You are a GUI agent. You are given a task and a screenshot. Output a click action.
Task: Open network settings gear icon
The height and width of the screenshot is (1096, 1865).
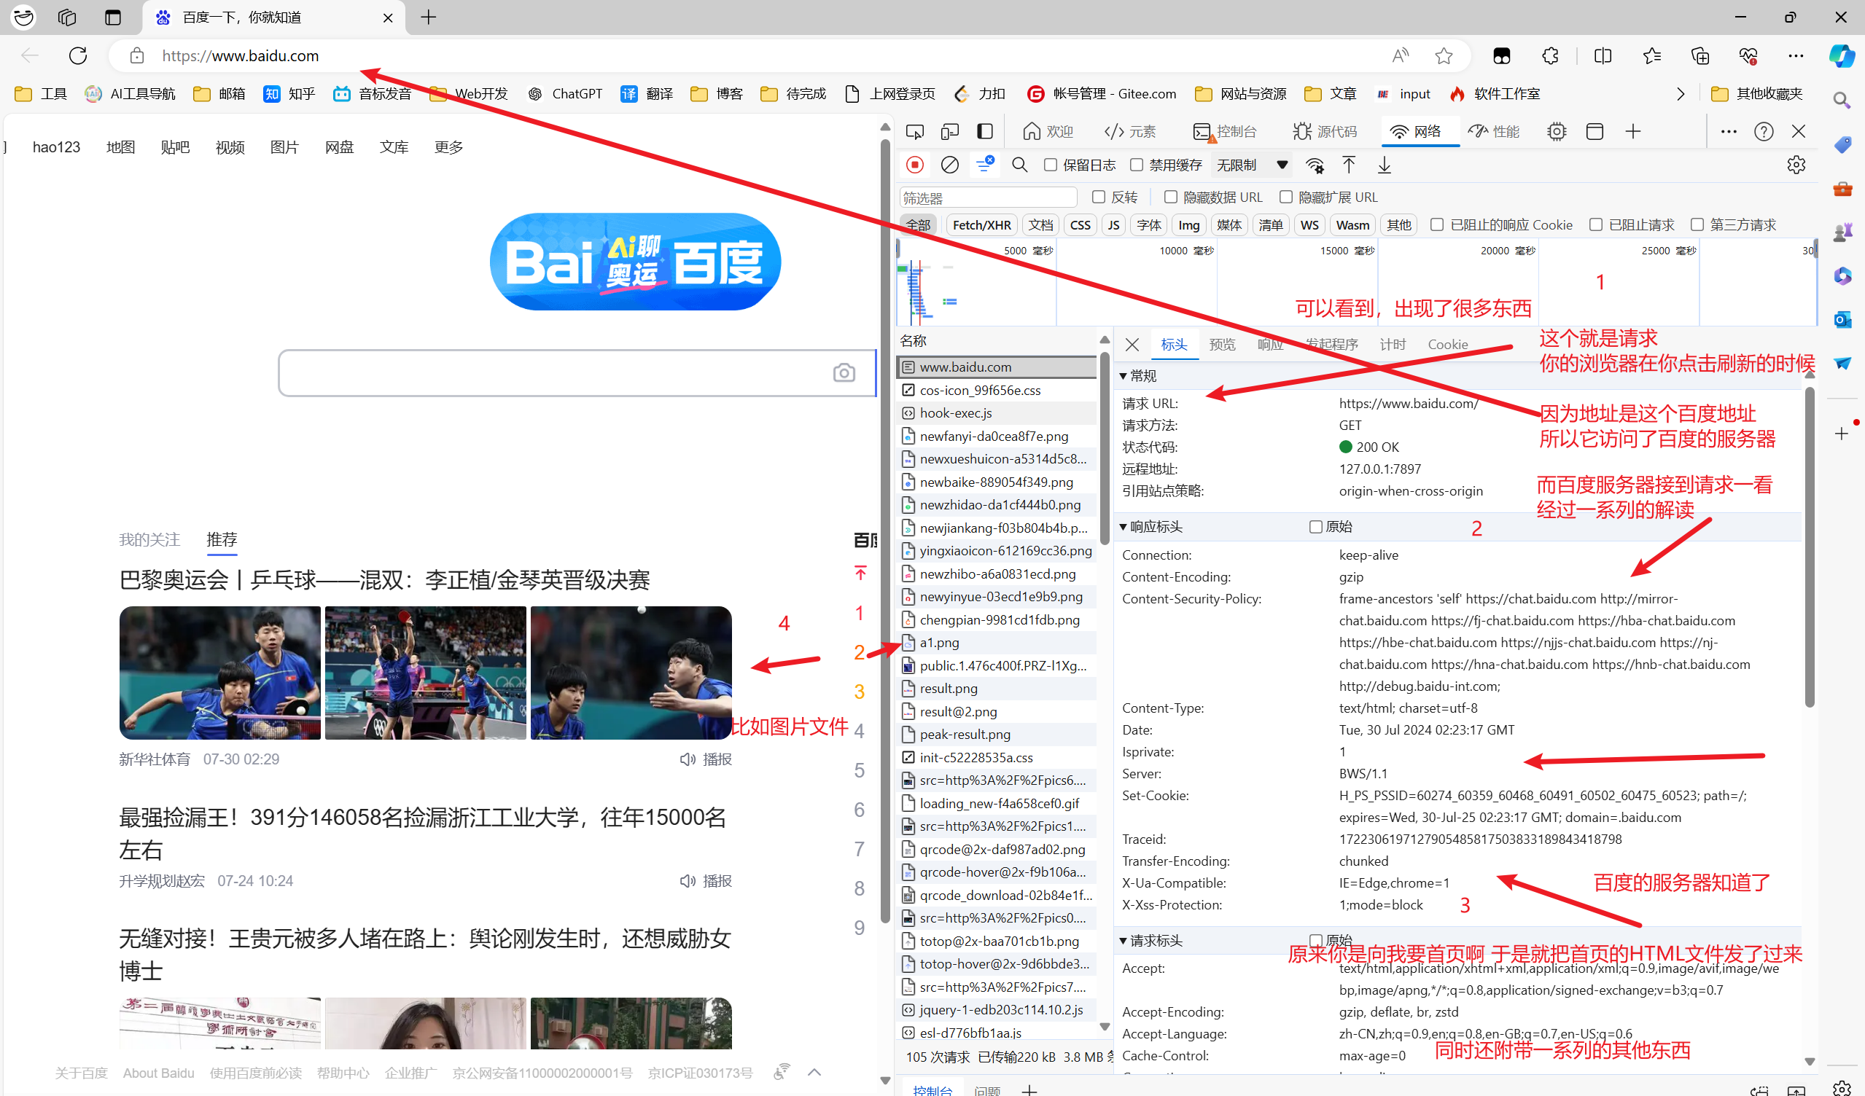pyautogui.click(x=1796, y=165)
